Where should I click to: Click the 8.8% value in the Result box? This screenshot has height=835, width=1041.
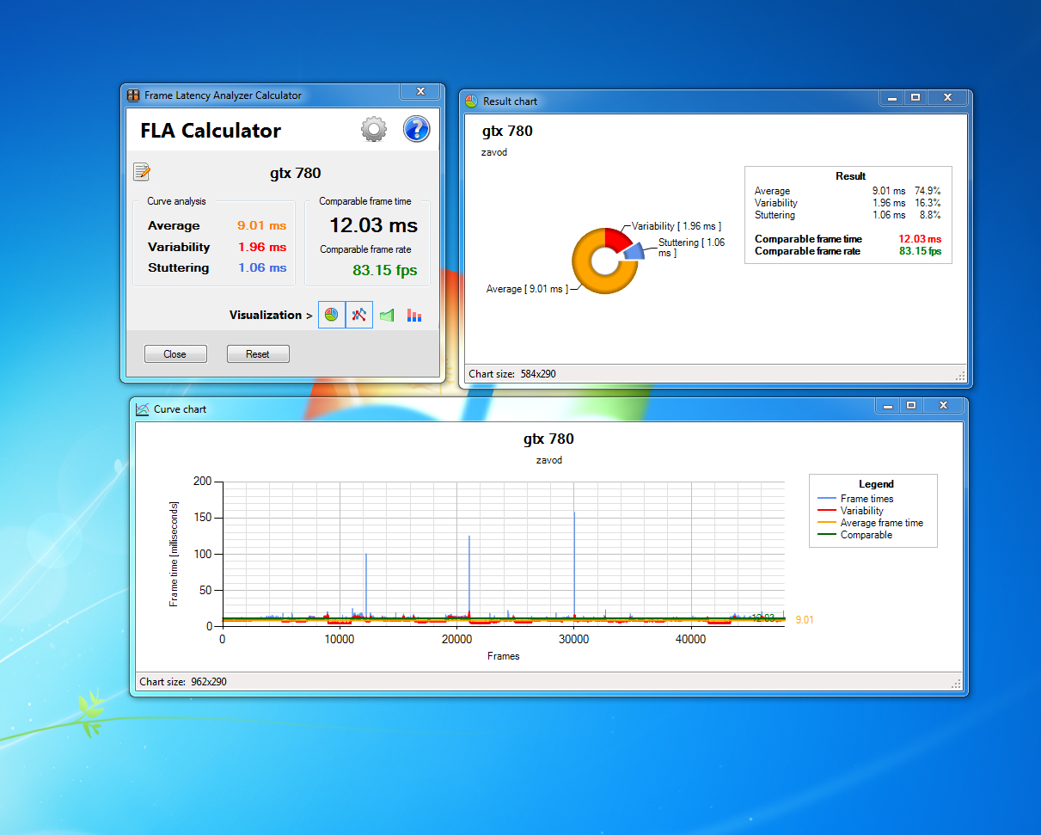coord(930,215)
